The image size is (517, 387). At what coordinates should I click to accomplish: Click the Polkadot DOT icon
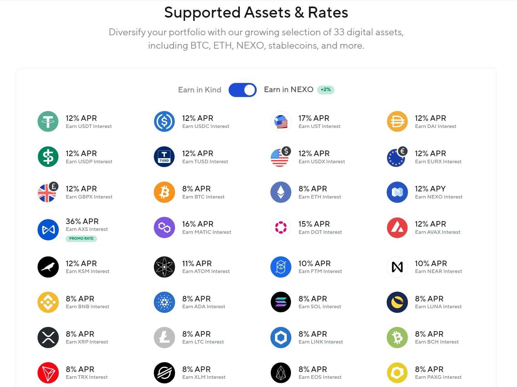coord(281,227)
